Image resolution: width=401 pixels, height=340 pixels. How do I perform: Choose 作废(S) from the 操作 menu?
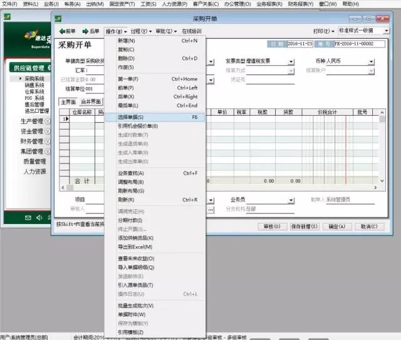point(155,67)
